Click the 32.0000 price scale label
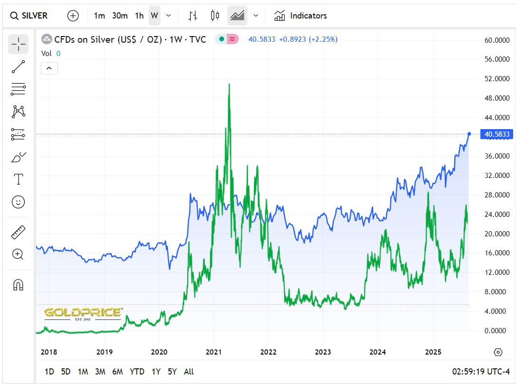516x384 pixels. 497,175
